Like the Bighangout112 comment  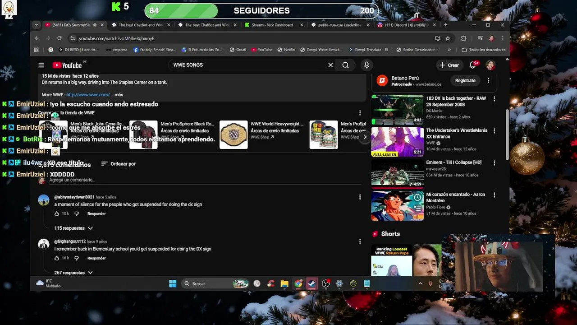57,258
